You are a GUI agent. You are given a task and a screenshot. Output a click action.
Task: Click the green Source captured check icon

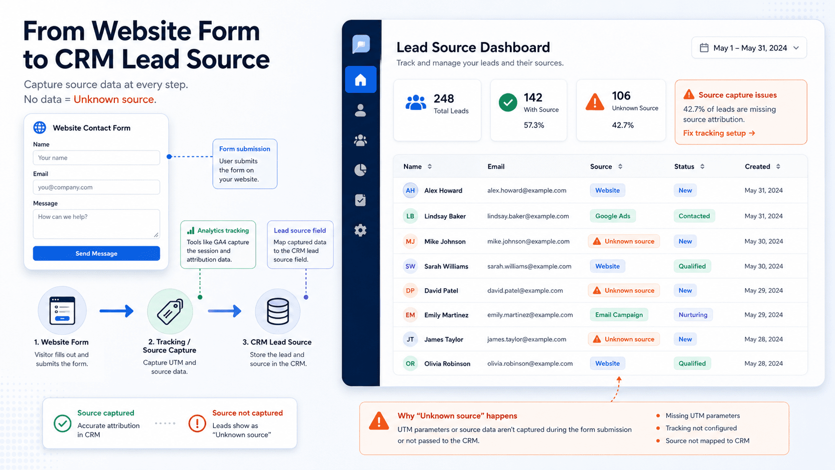coord(62,424)
